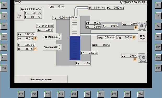Click the F20 function key
The width and height of the screenshot is (162, 98).
88,94
